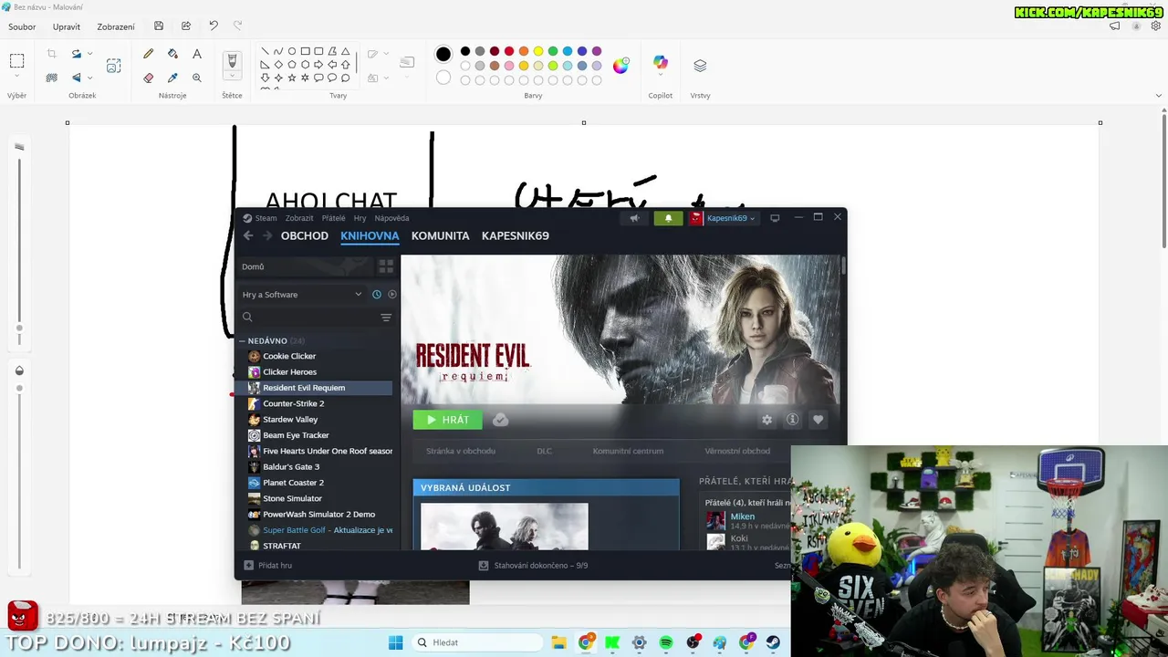Click the Save icon in Paint
Viewport: 1168px width, 657px height.
159,26
